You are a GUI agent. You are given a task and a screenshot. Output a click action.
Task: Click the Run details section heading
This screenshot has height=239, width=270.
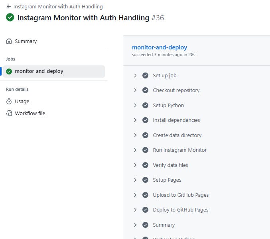pyautogui.click(x=17, y=89)
